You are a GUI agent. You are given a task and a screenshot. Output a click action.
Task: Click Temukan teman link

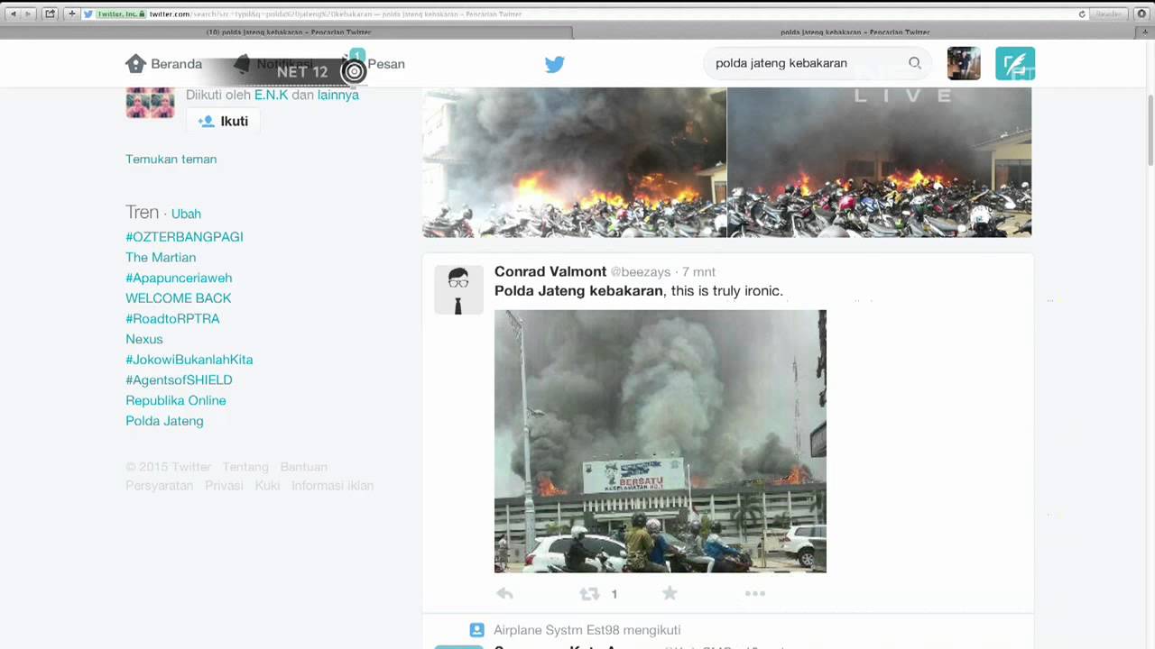coord(171,160)
